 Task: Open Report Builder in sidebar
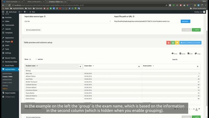tap(10, 93)
